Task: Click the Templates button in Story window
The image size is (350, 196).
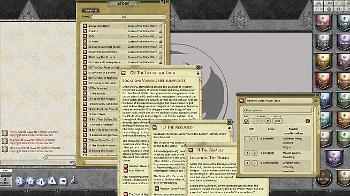Action: 90,11
